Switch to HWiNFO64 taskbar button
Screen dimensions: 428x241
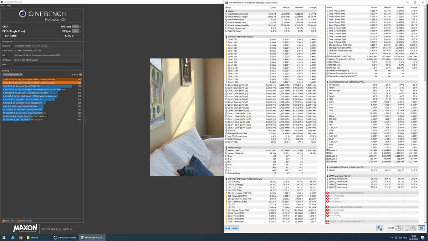[x=92, y=237]
